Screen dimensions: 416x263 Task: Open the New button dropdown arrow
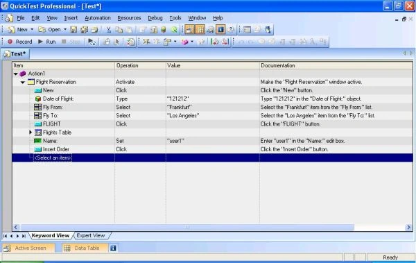pos(32,29)
